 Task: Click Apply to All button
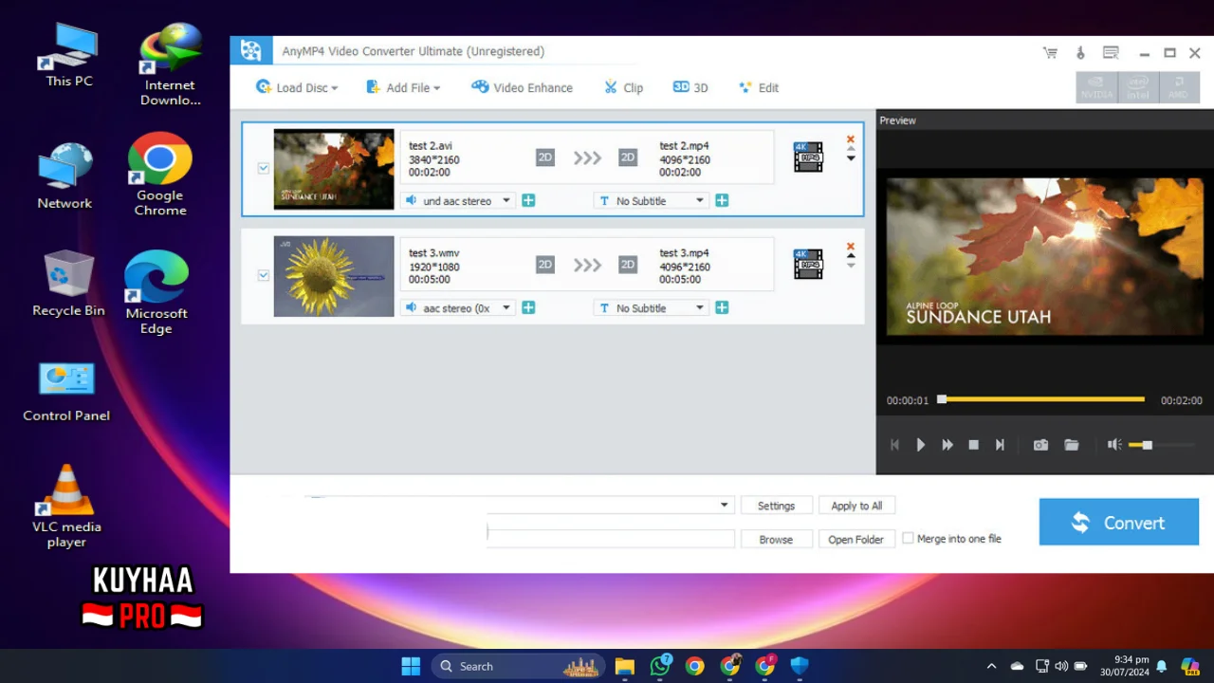[x=856, y=506]
